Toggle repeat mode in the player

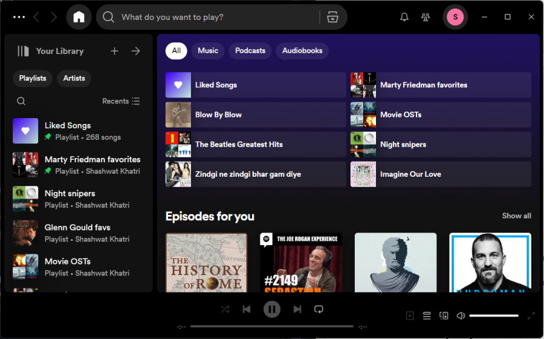point(319,309)
